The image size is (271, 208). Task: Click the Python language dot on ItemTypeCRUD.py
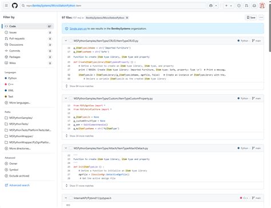[238, 41]
